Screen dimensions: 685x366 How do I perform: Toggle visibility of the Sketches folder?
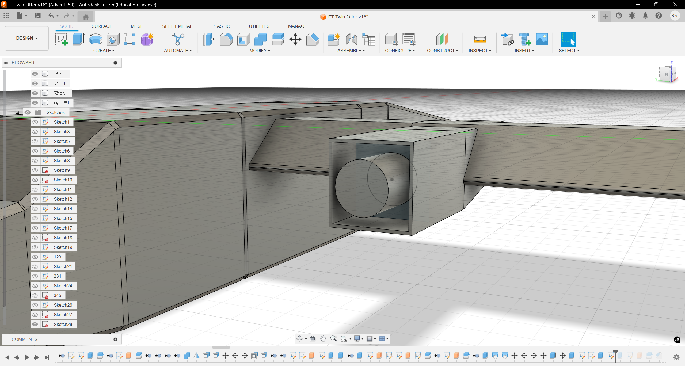[28, 112]
